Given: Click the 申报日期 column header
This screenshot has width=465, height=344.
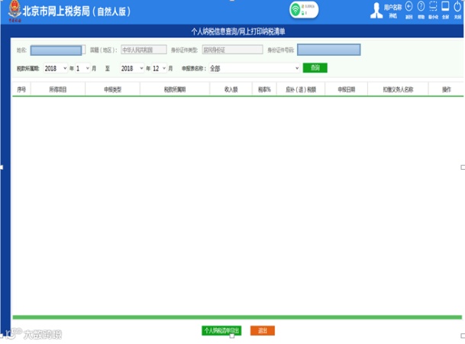Looking at the screenshot, I should (347, 89).
